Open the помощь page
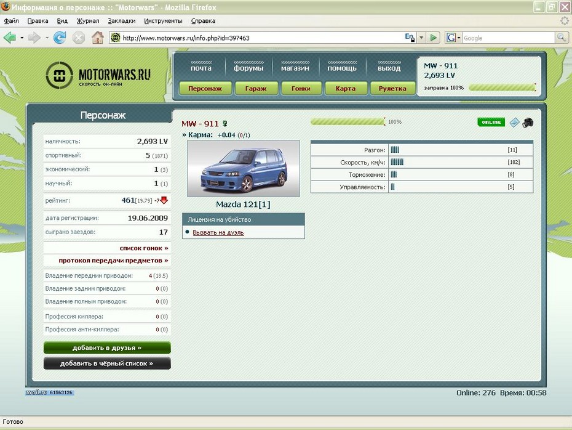Viewport: 572px width, 430px height. [342, 68]
